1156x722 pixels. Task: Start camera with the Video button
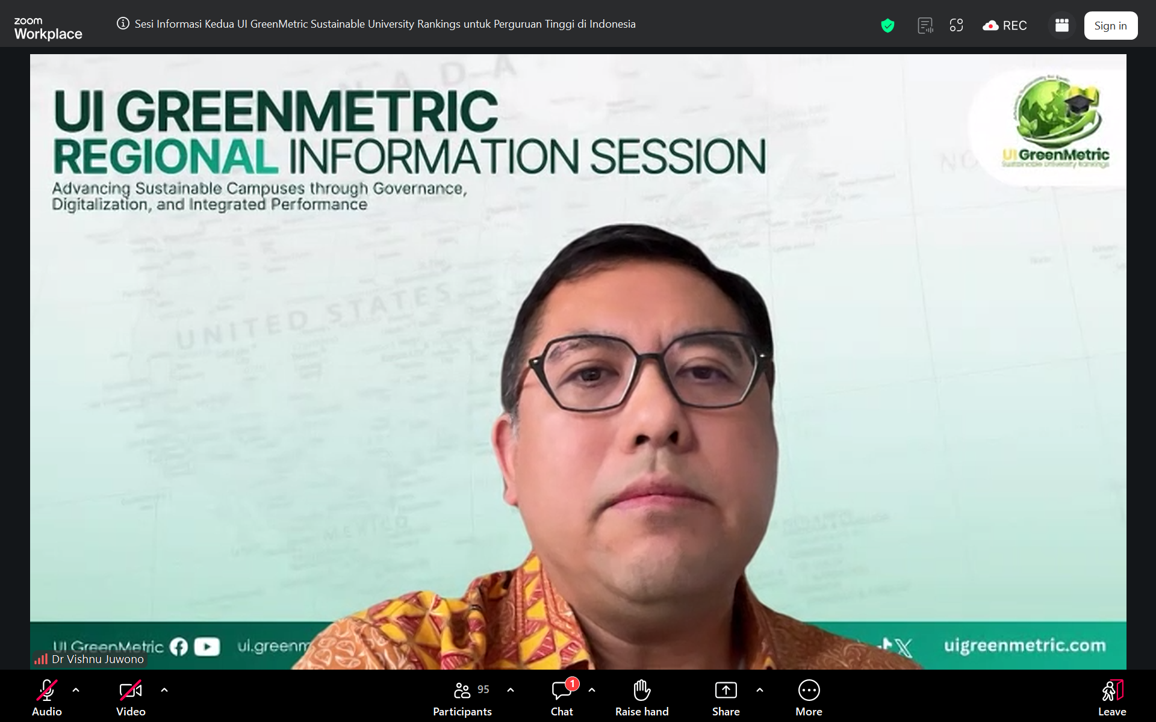(131, 698)
